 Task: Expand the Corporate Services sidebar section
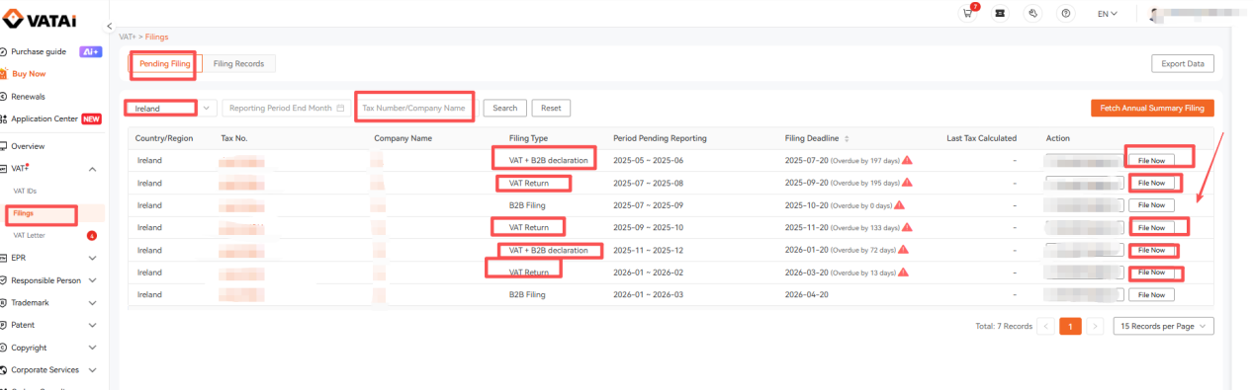tap(93, 370)
